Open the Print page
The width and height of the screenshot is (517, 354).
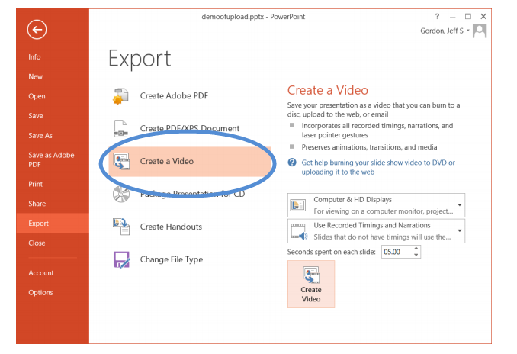point(35,184)
